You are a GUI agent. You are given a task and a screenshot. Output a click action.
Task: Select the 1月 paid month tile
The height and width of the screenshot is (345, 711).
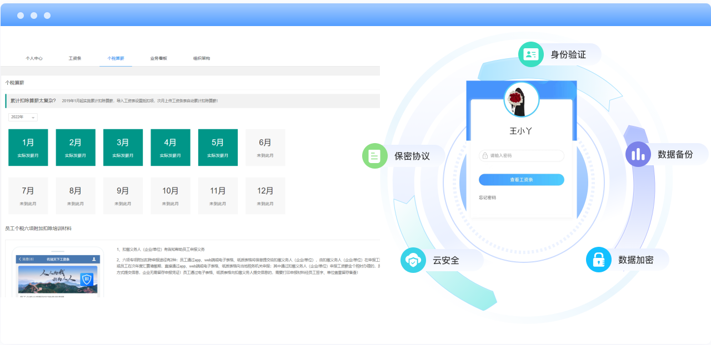28,148
